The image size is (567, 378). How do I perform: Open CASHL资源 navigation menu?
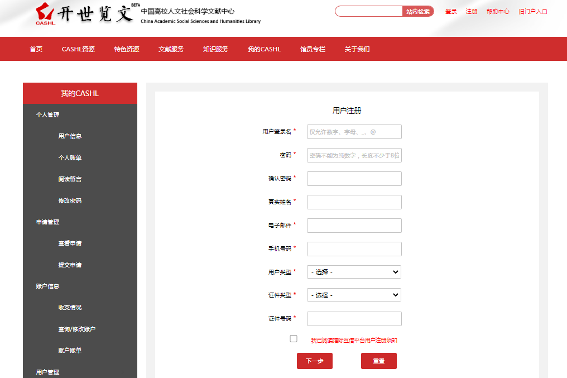[x=78, y=49]
